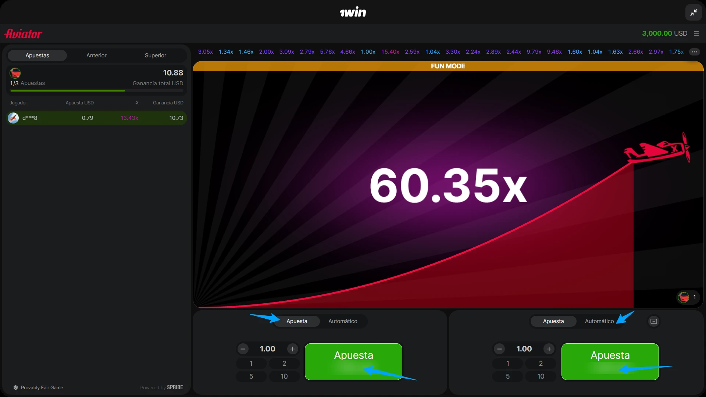Open the hamburger menu beside the balance
The height and width of the screenshot is (397, 706).
(696, 33)
